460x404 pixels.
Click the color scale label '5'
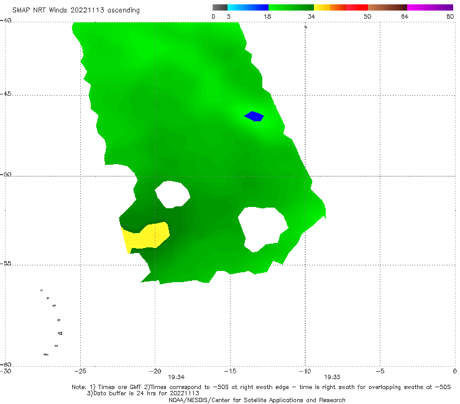pos(229,17)
